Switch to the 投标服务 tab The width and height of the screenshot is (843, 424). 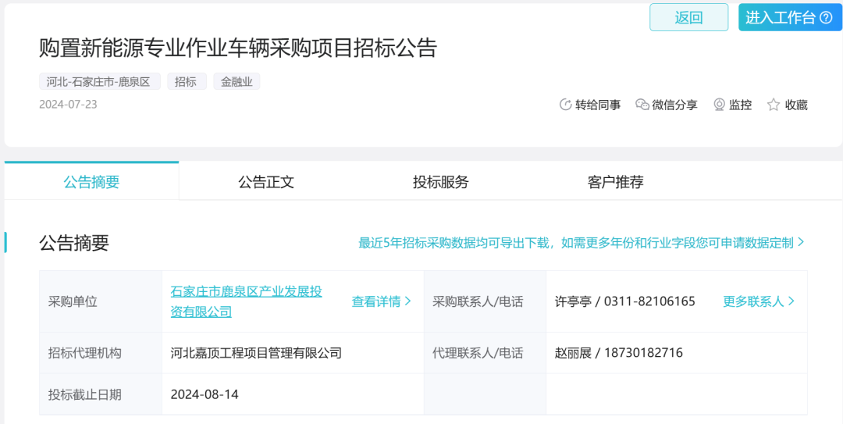coord(441,181)
